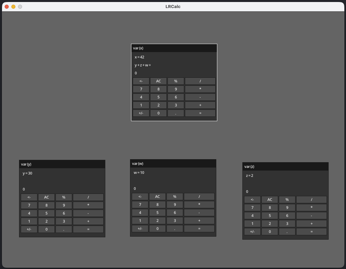
Task: Toggle sign with +/- in var (y) calculator
Action: pyautogui.click(x=29, y=229)
